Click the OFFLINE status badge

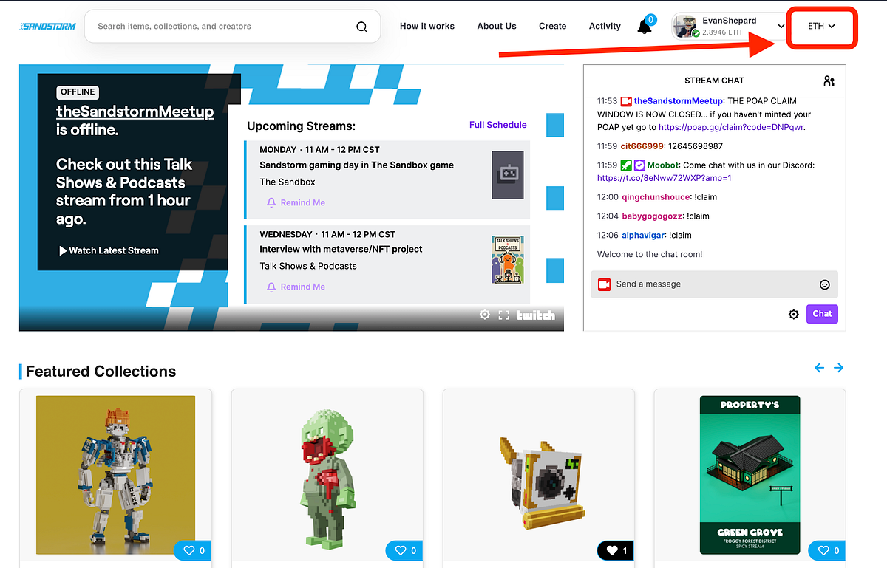(x=78, y=92)
